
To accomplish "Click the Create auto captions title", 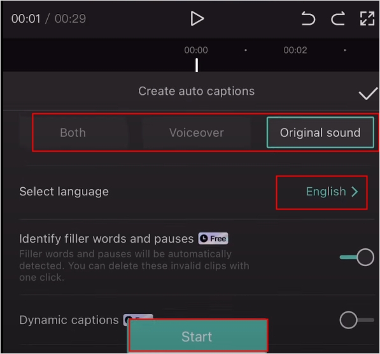I will pyautogui.click(x=196, y=91).
